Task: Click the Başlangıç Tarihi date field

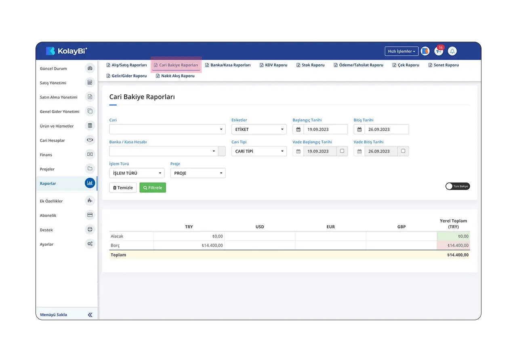Action: 320,129
